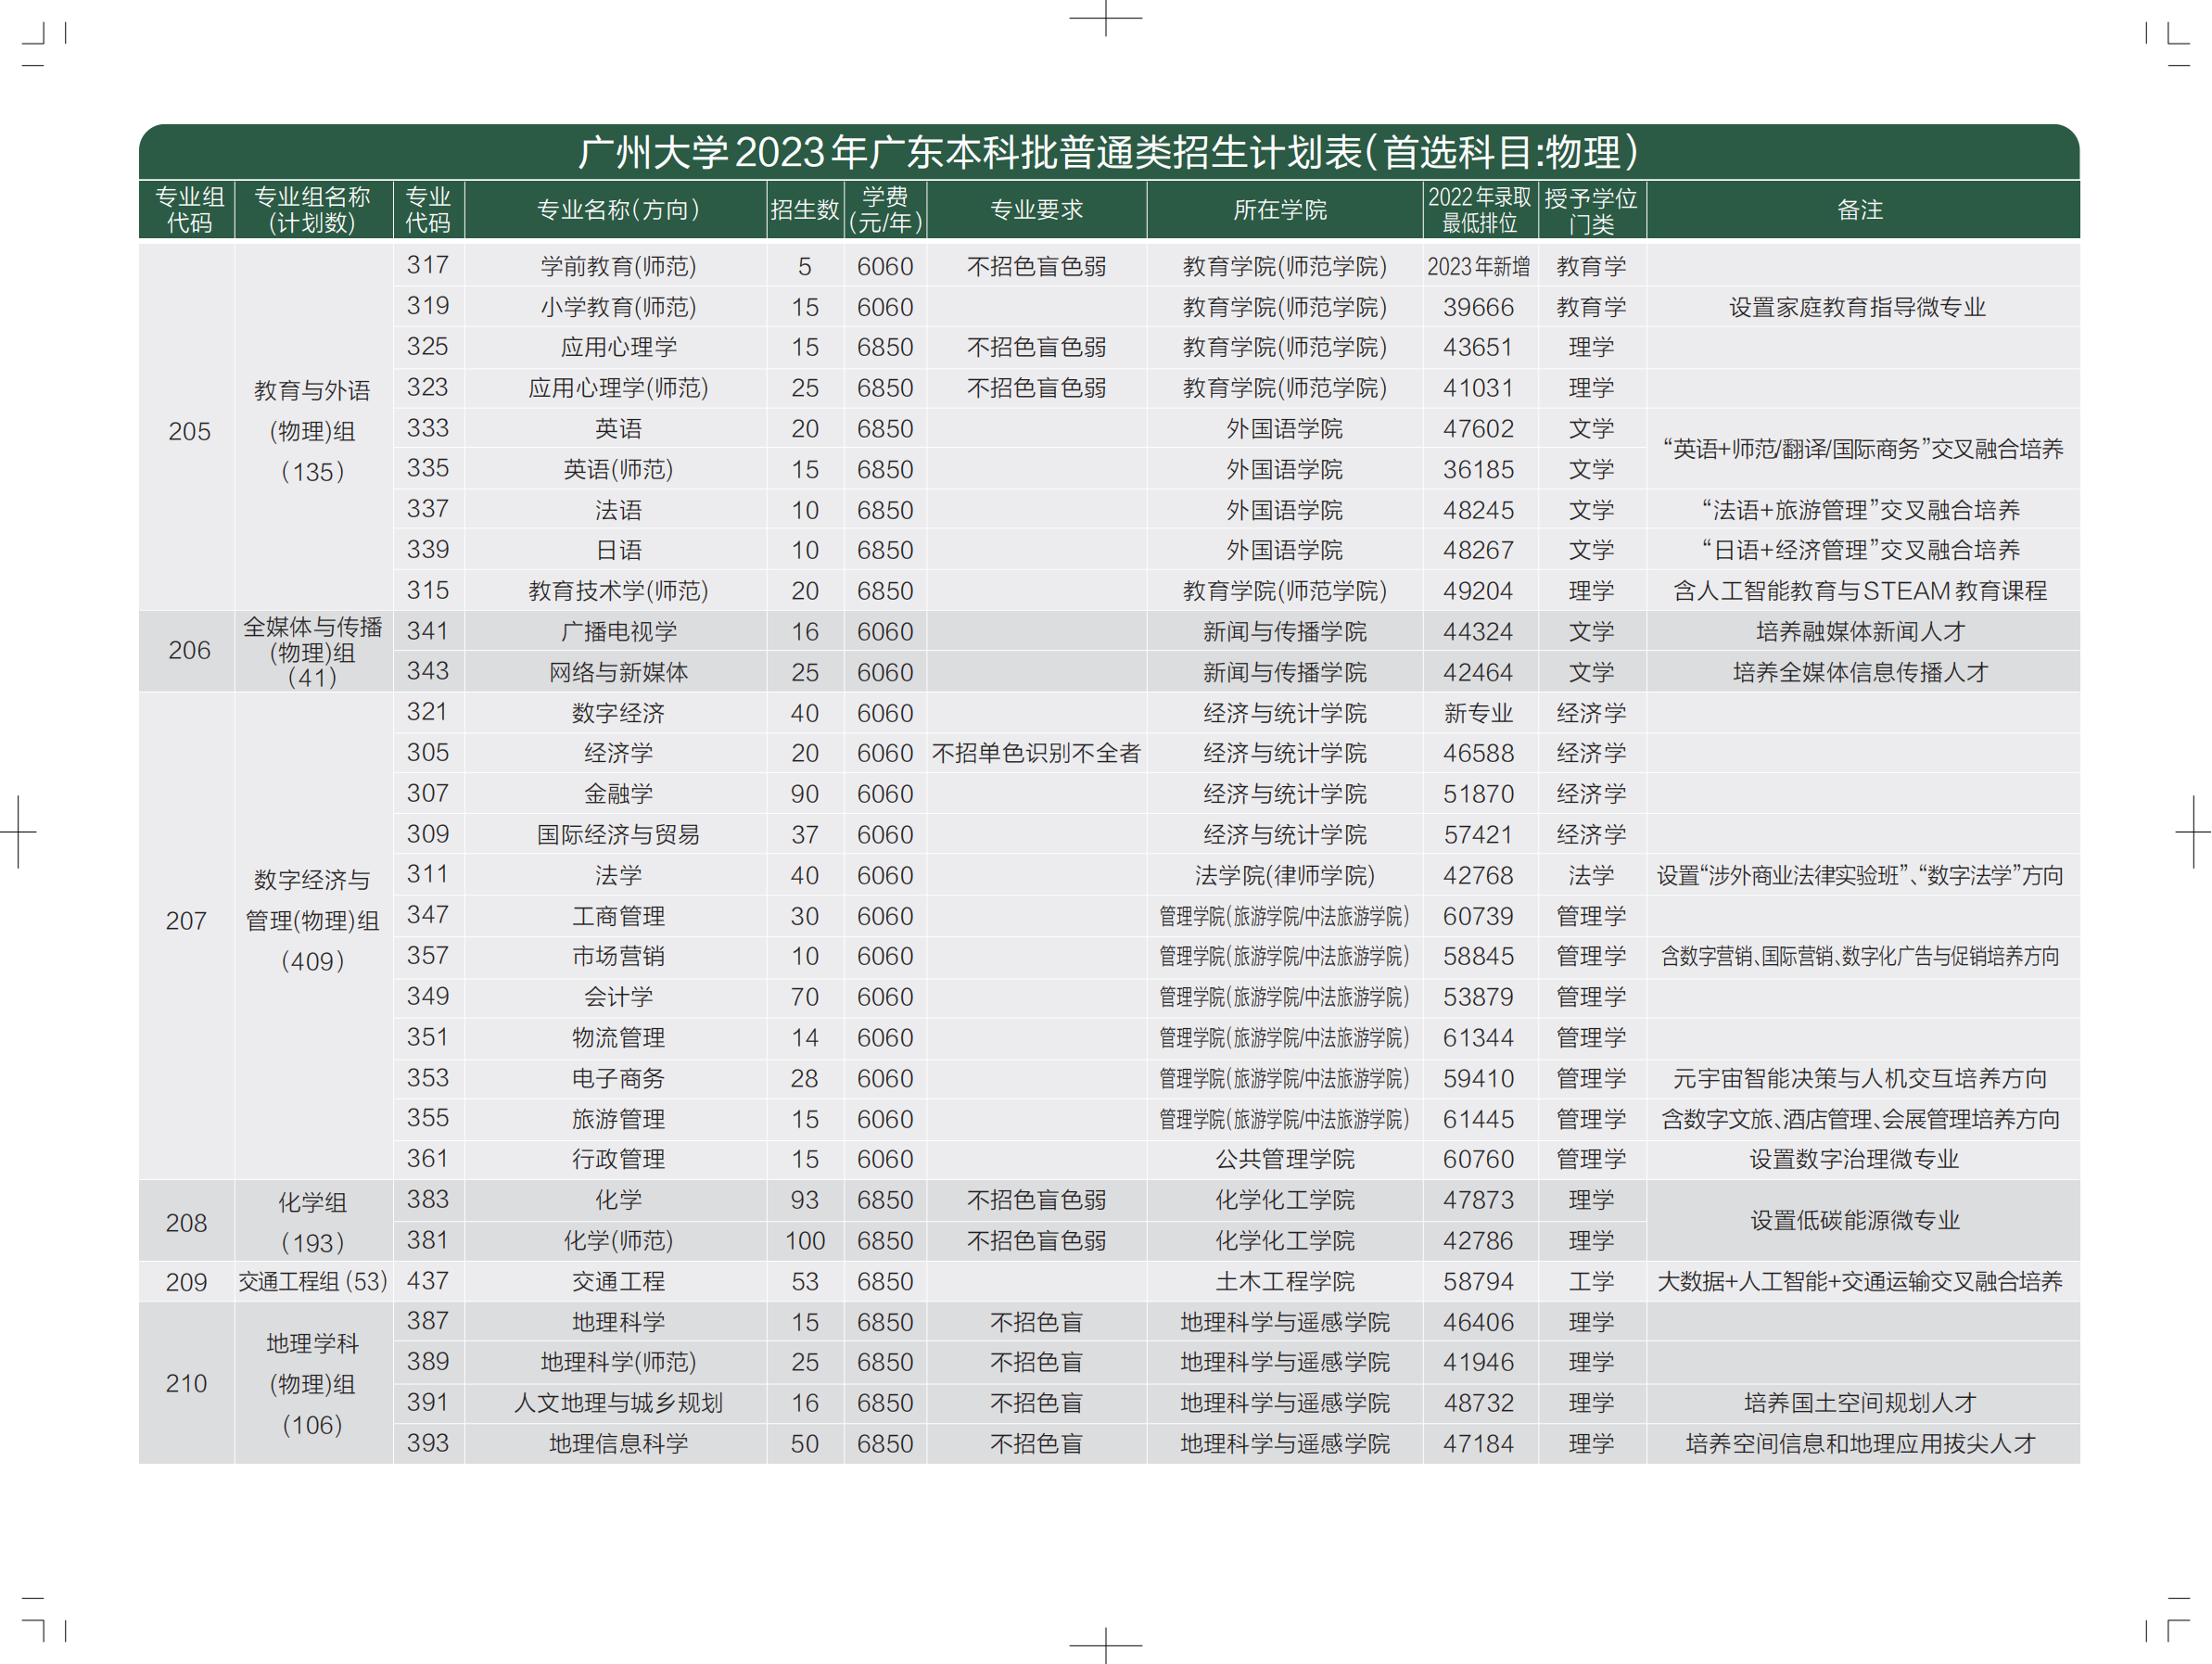Viewport: 2212px width, 1664px height.
Task: Click the 数字经济 major name
Action: tap(618, 713)
